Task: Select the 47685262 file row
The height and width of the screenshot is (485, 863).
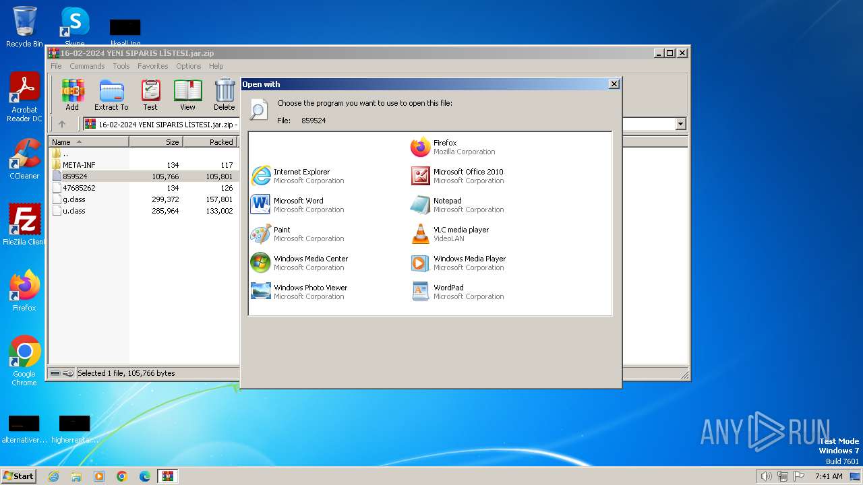Action: point(144,187)
